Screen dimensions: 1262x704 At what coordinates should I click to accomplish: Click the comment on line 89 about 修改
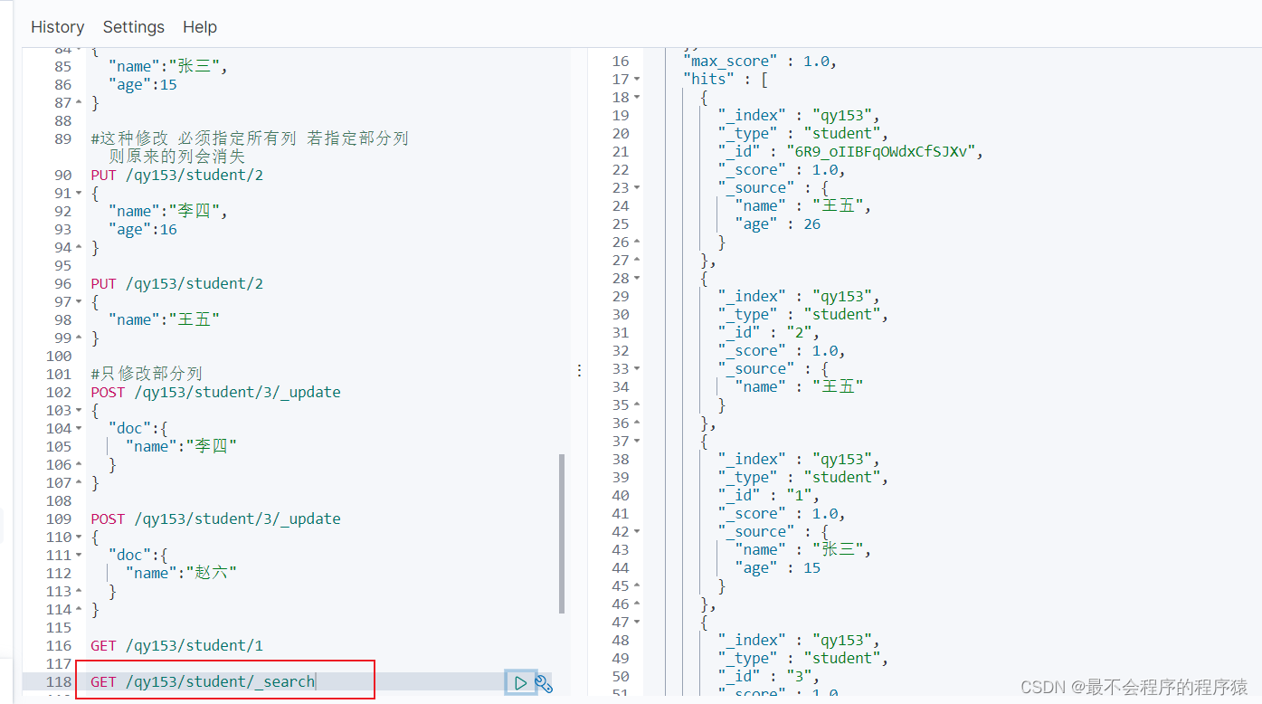click(x=250, y=147)
